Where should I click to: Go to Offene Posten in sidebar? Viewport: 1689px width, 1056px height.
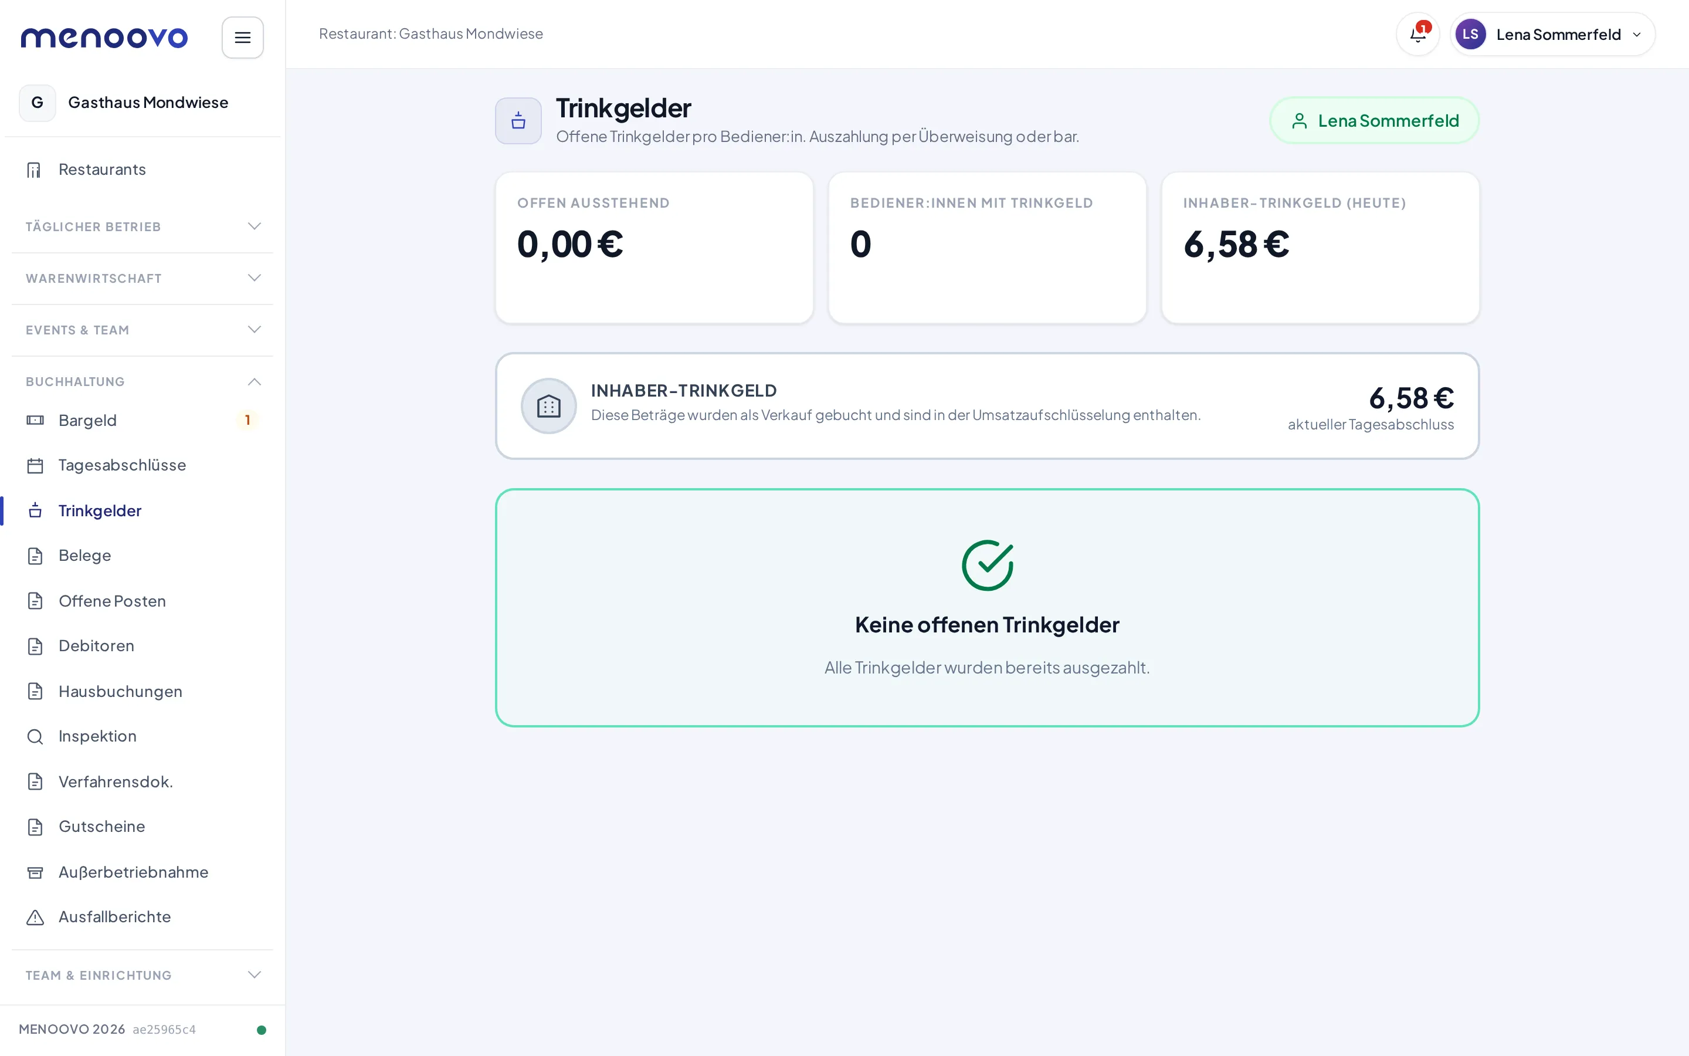click(x=143, y=601)
